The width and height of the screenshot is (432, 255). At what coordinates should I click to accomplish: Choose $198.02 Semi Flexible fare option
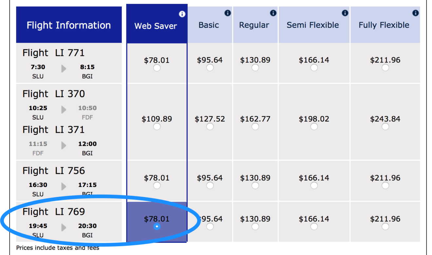314,126
